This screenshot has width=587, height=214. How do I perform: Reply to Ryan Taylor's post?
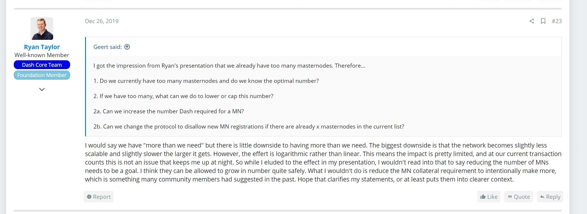point(550,197)
